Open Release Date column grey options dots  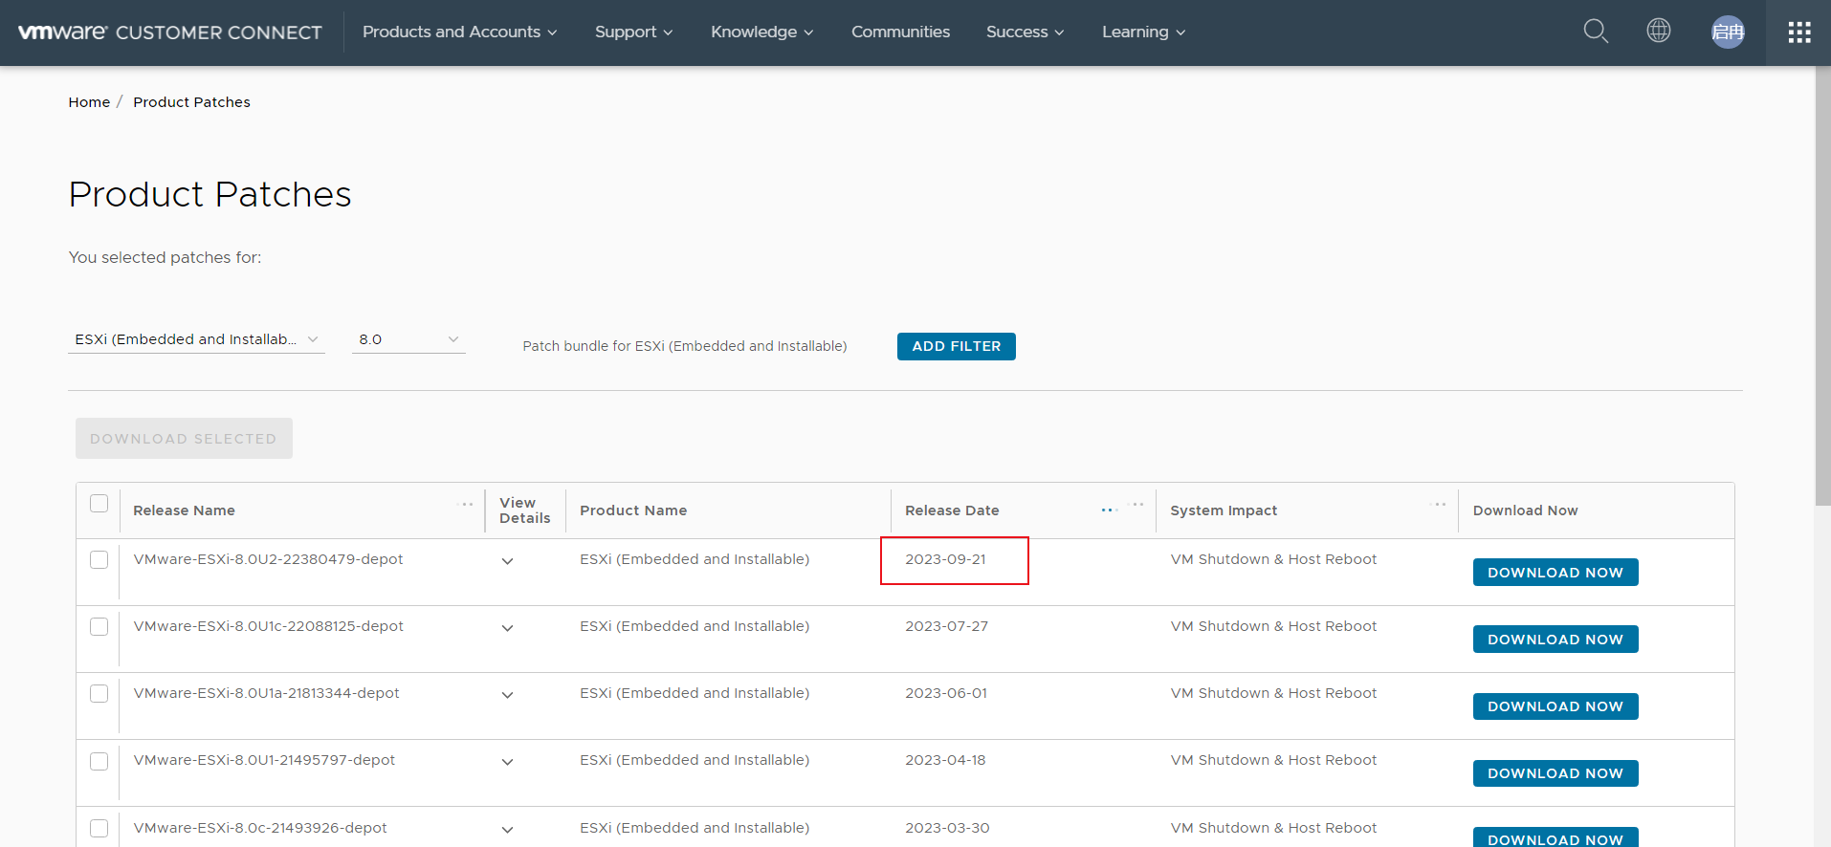point(1136,504)
